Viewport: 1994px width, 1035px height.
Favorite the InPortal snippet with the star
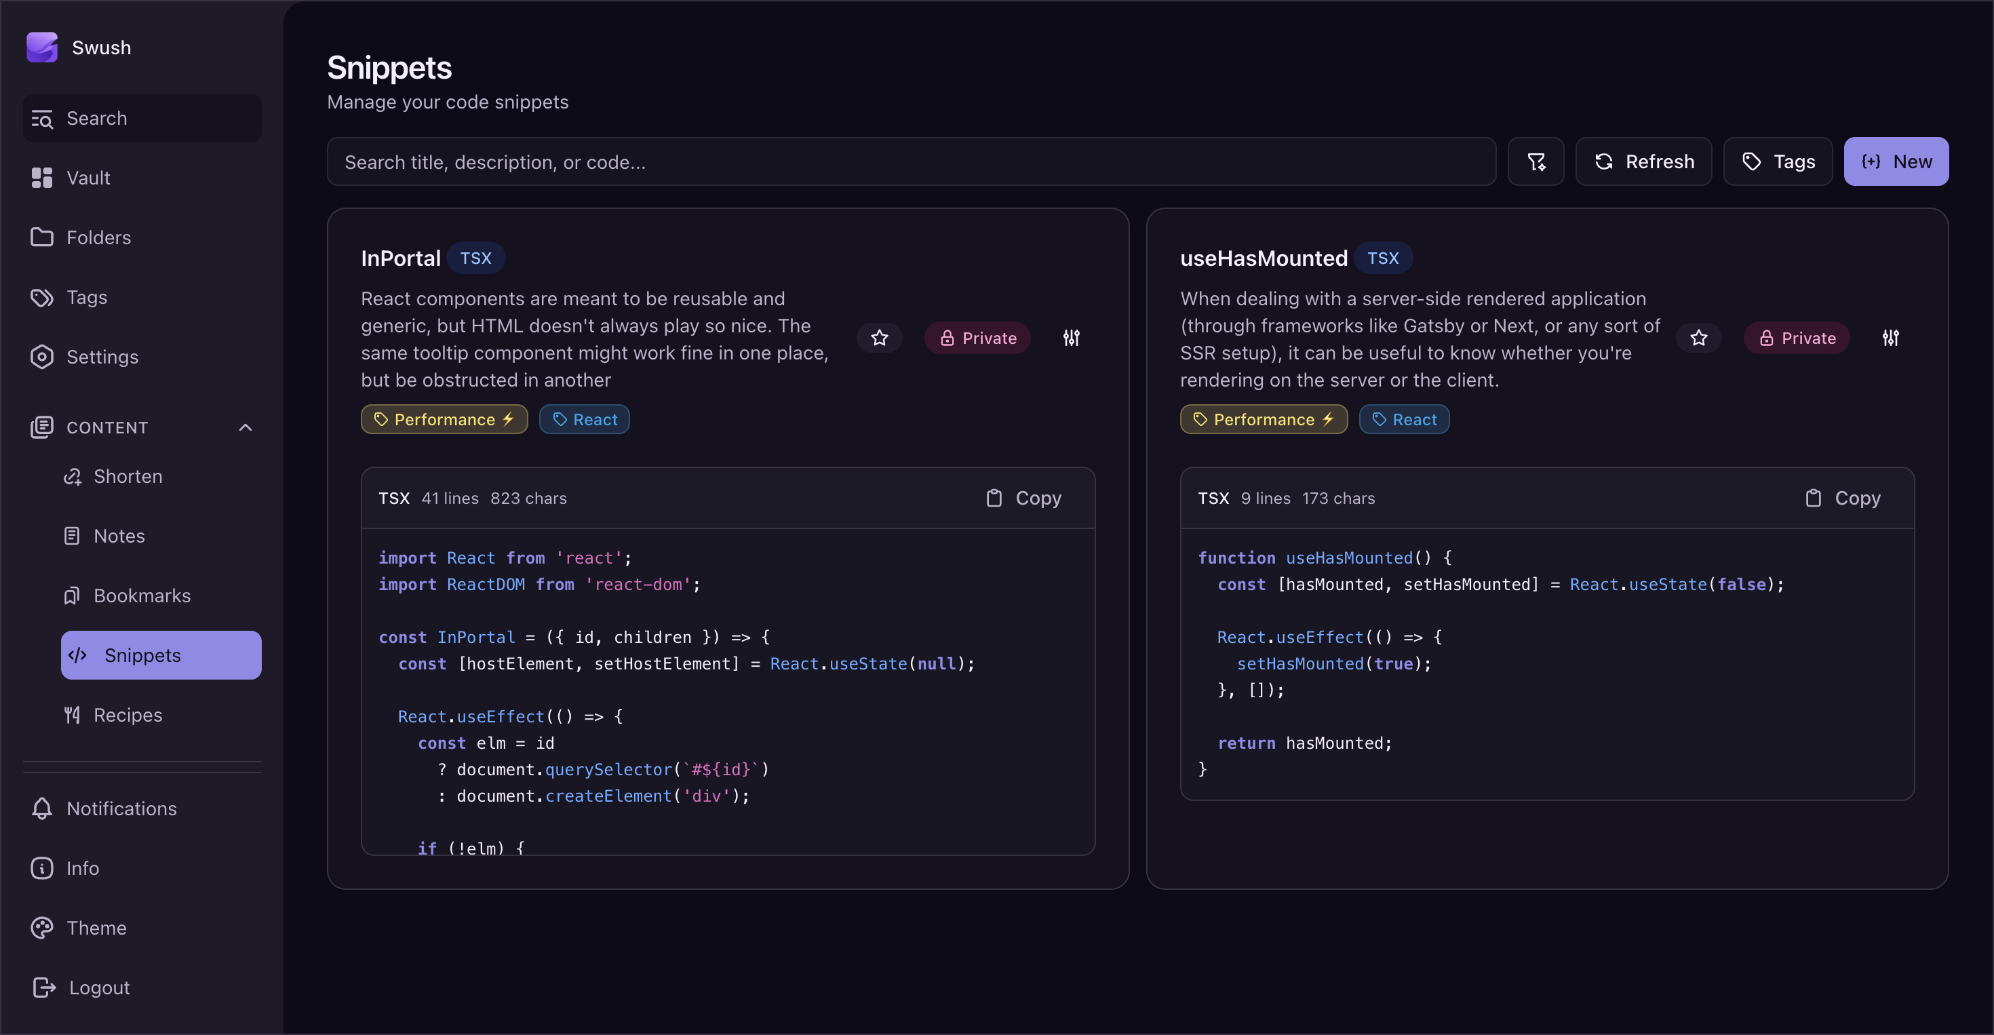pyautogui.click(x=880, y=338)
